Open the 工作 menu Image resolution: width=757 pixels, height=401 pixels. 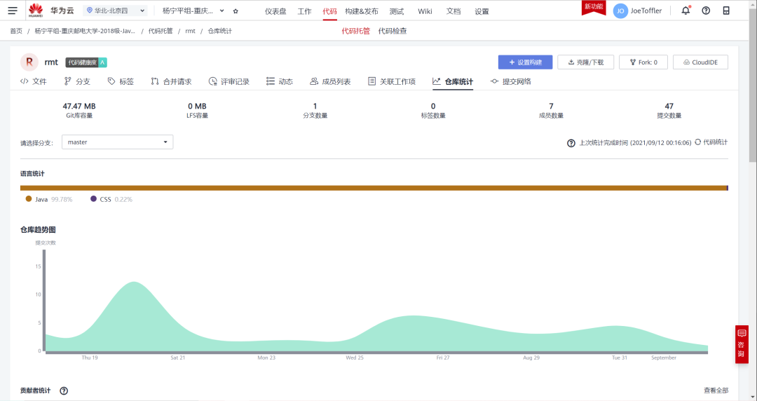(x=305, y=11)
